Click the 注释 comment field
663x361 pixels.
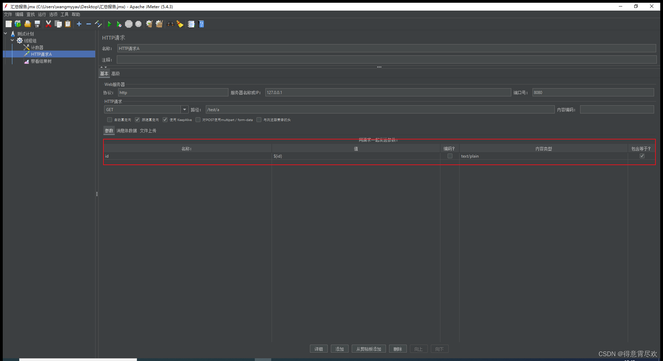coord(387,60)
